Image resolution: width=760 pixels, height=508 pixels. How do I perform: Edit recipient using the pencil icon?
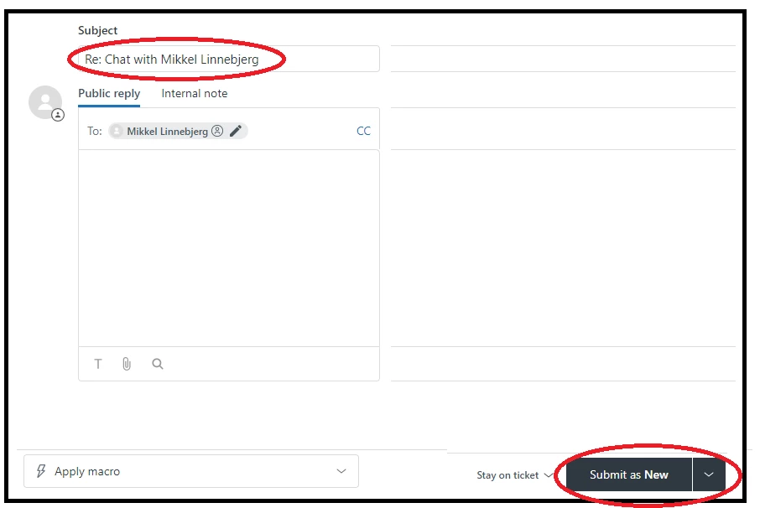(x=236, y=131)
